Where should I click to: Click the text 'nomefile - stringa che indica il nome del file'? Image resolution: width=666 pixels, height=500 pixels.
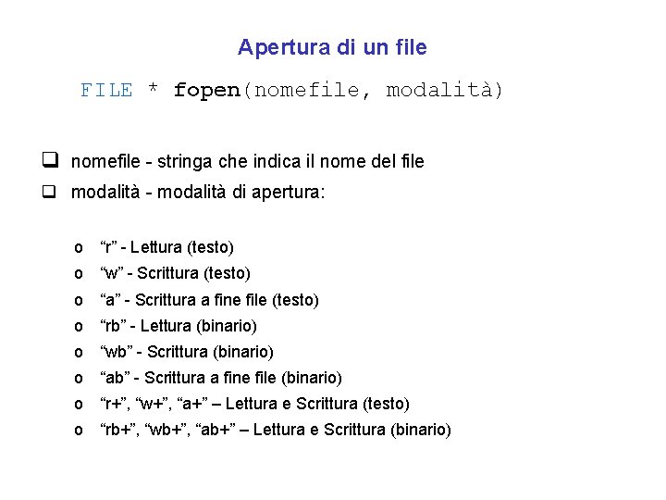tap(247, 162)
